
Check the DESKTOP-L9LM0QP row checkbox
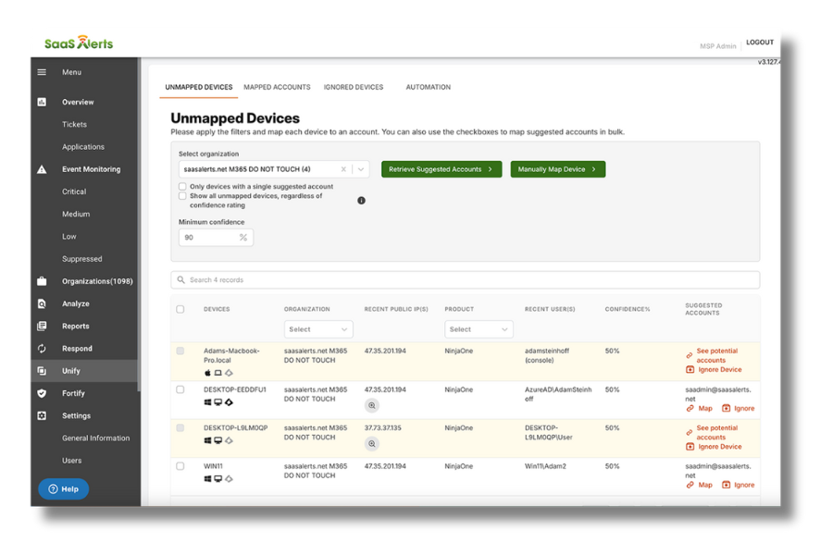click(180, 428)
